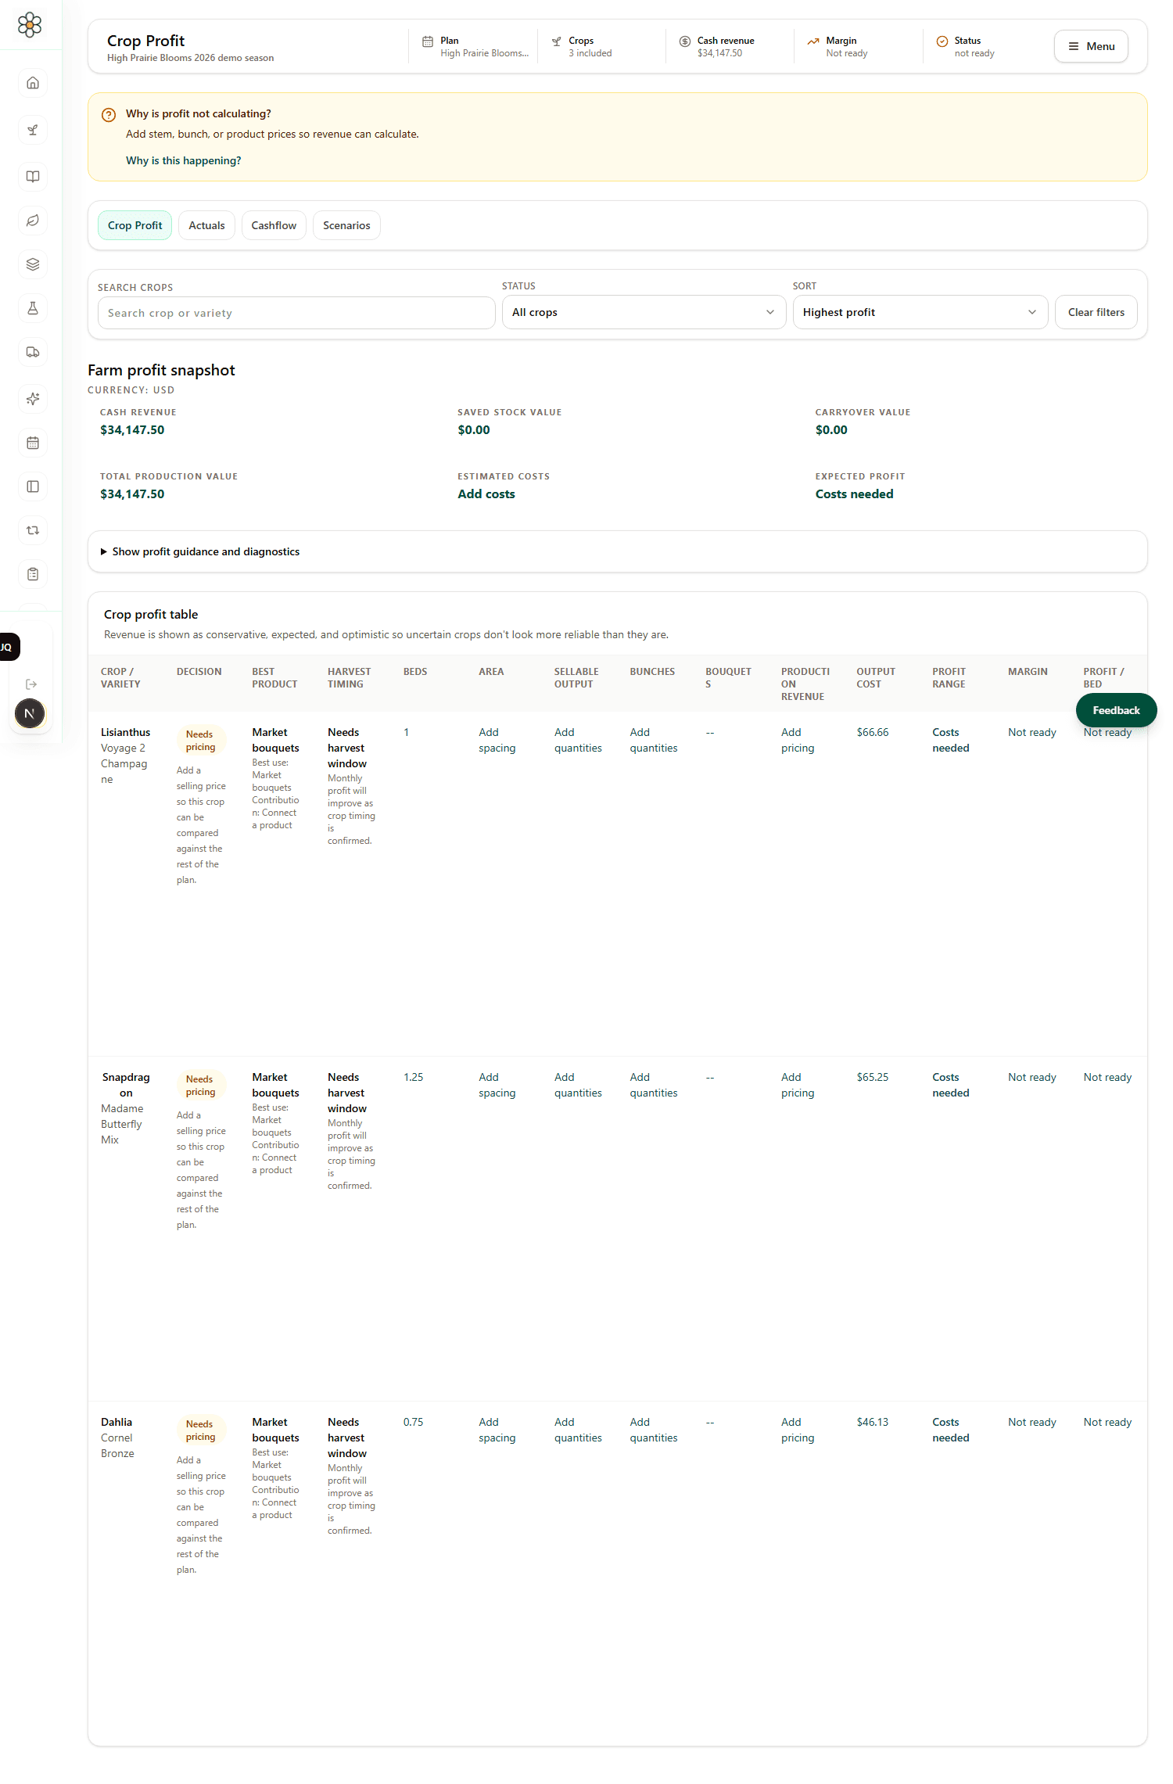Open the repeat arrows sidebar icon
The image size is (1173, 1784).
pyautogui.click(x=33, y=530)
